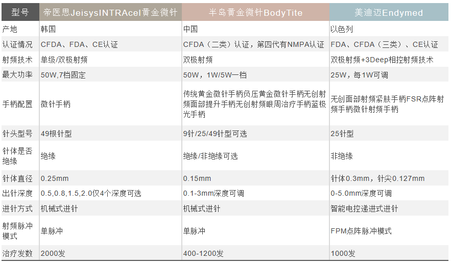The image size is (451, 264).
Task: Click the 单级/双极射频 cell
Action: [110, 60]
